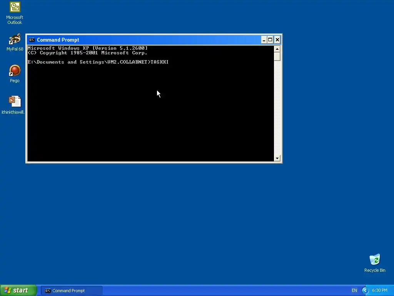Click the EN language indicator
The width and height of the screenshot is (394, 296).
click(354, 291)
